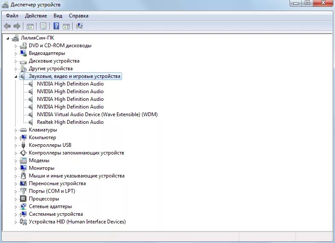Click the display icon beside Видеоадаптеры
Image resolution: width=335 pixels, height=243 pixels.
coord(23,53)
